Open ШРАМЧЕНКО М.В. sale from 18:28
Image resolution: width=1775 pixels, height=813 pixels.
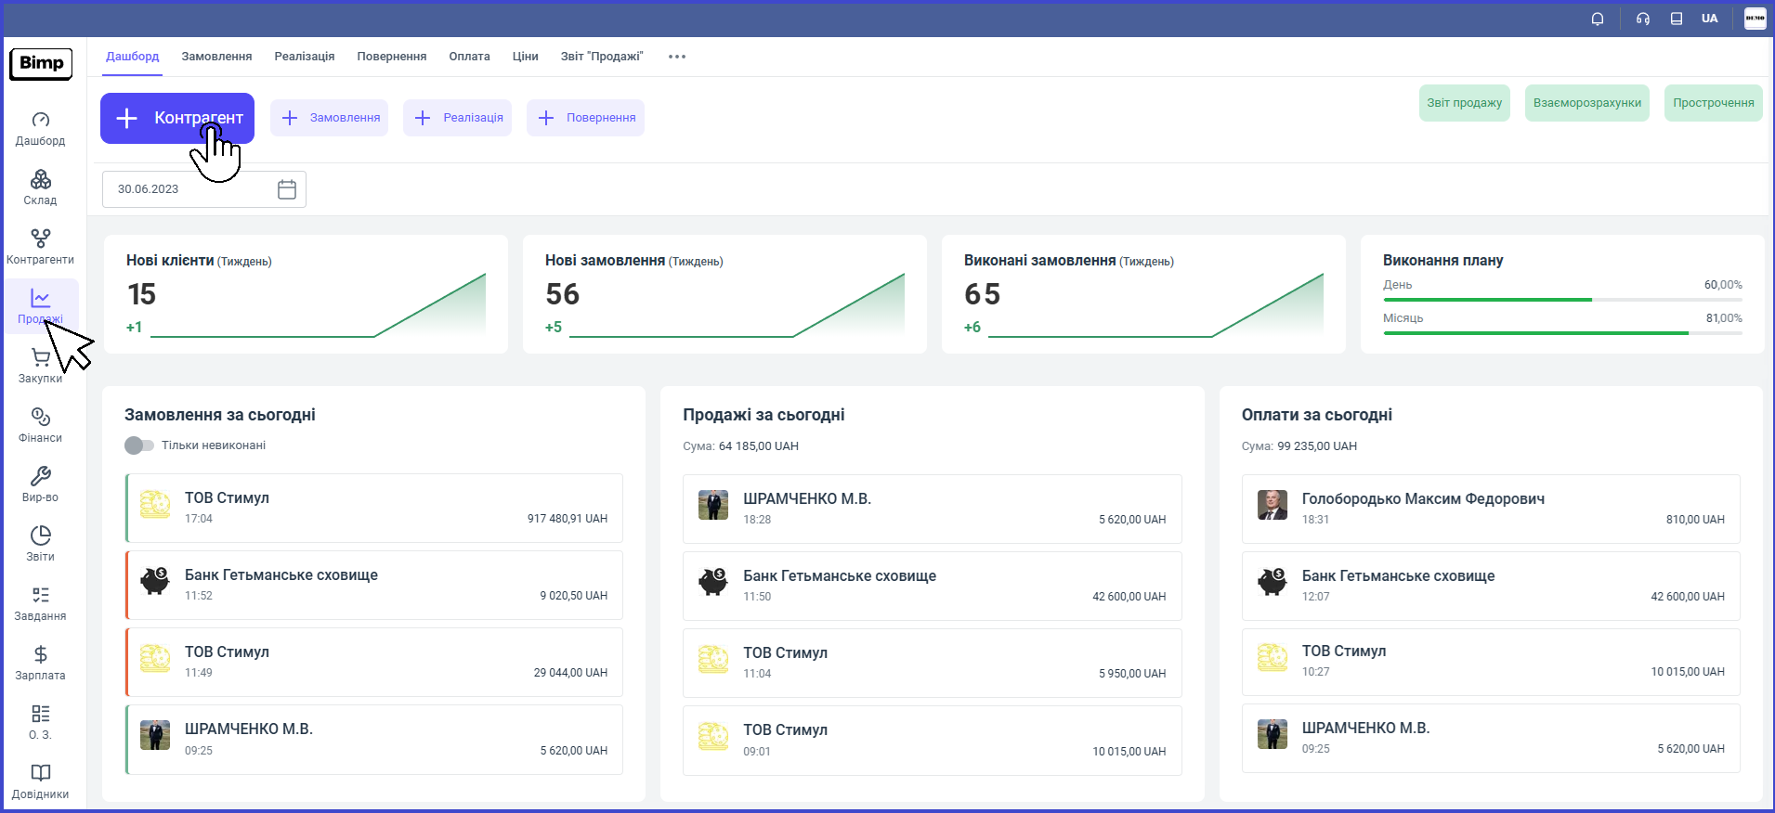coord(933,509)
